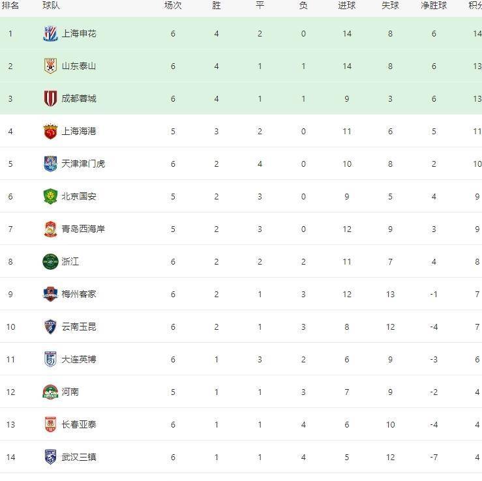
Task: Select the 上海海港 club crest
Action: (x=50, y=131)
